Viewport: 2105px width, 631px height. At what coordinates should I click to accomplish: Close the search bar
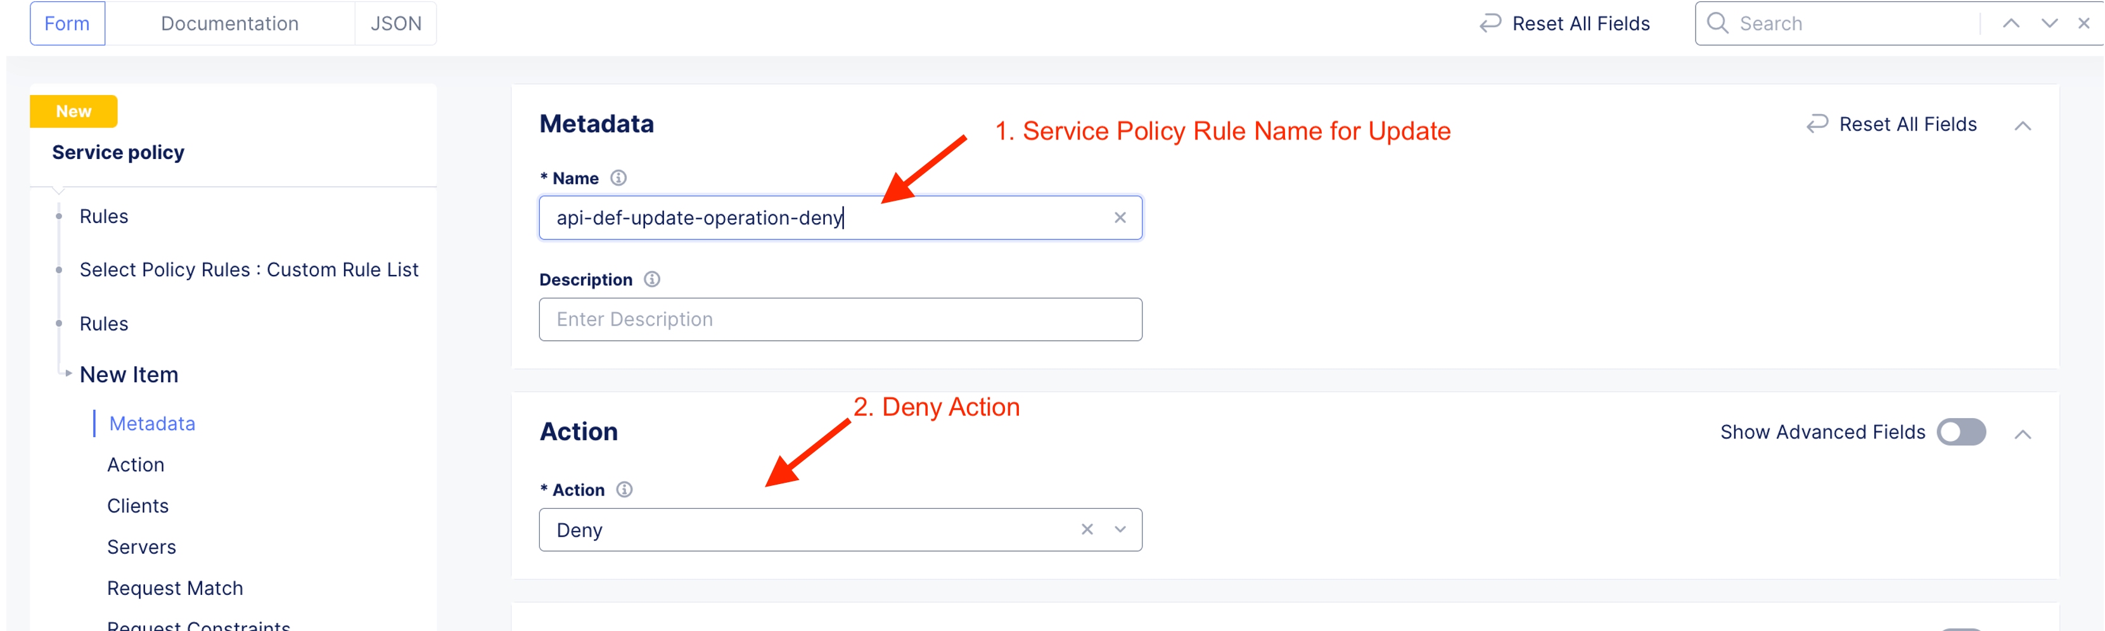click(x=2083, y=23)
